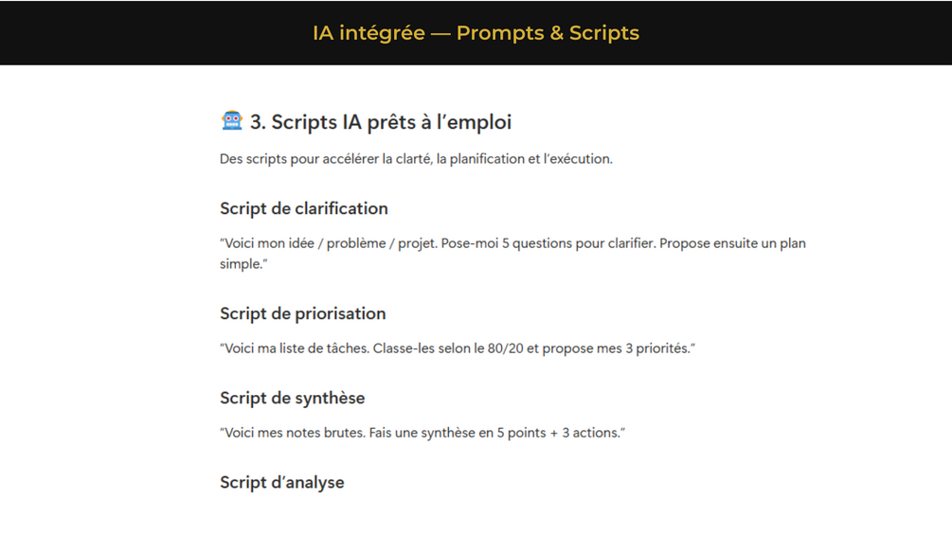Click 'Propose ensuite un plan' in the clarification prompt
This screenshot has height=535, width=952.
732,243
